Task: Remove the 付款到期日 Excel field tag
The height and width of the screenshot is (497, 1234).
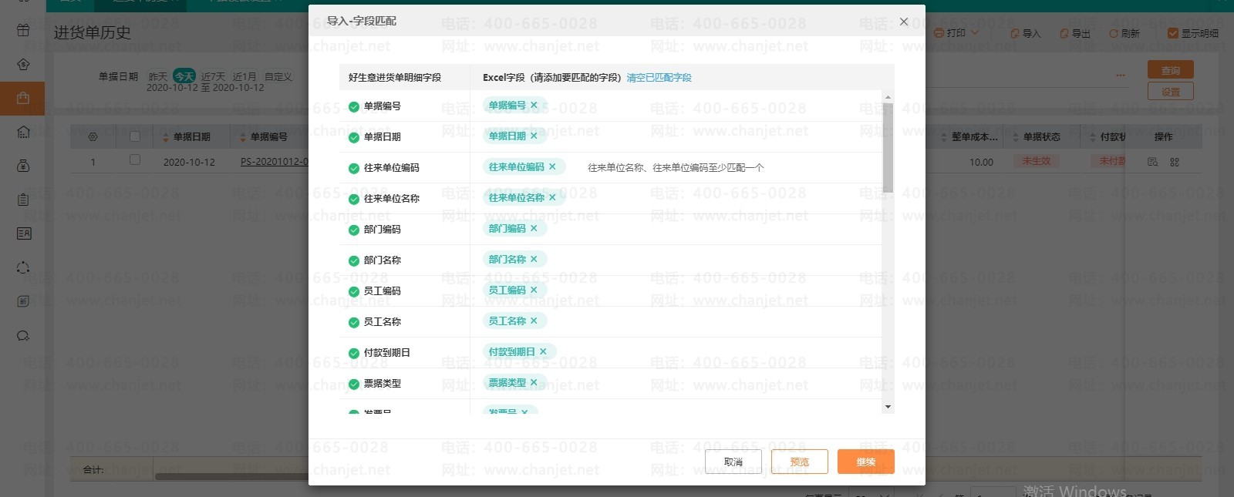Action: click(543, 352)
